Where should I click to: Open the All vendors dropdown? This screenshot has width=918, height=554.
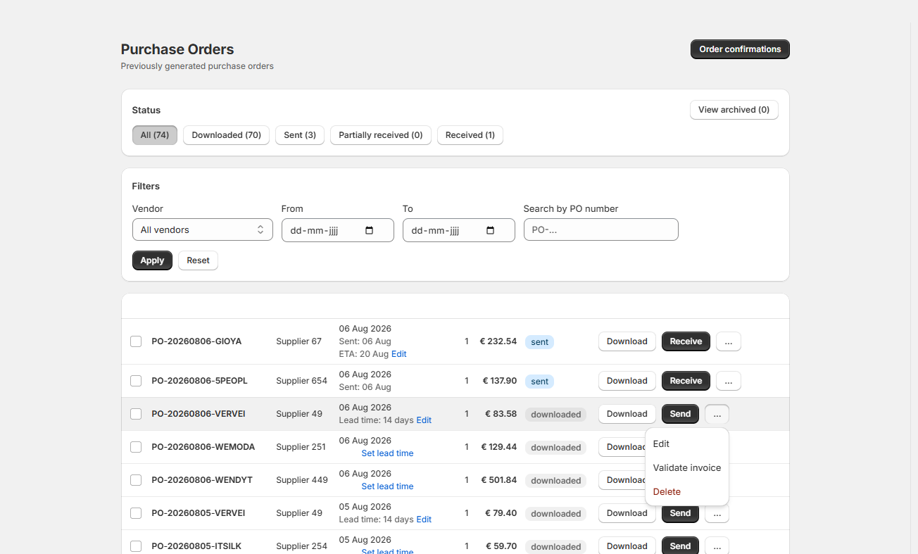[203, 230]
